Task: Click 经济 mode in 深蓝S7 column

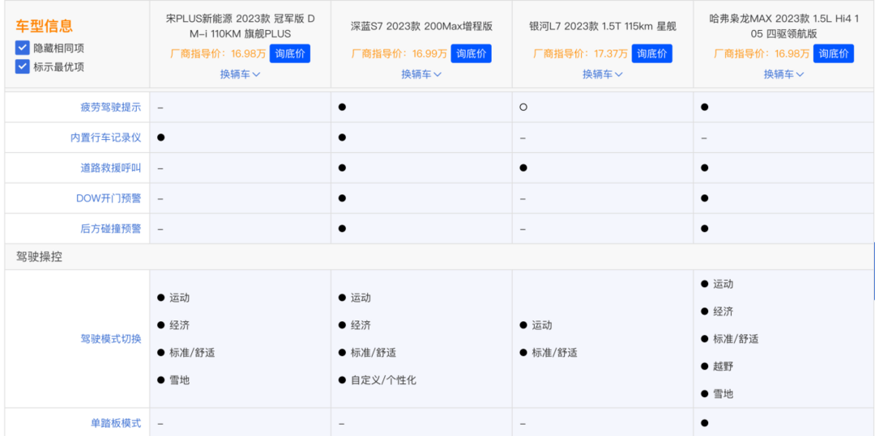Action: (361, 325)
